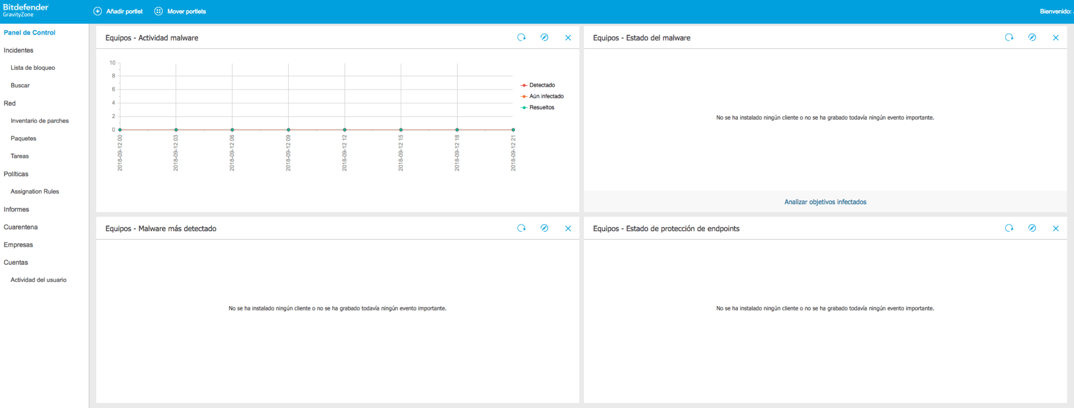Screen dimensions: 1074x408
Task: Open Panel de Control in the sidebar
Action: [x=30, y=32]
